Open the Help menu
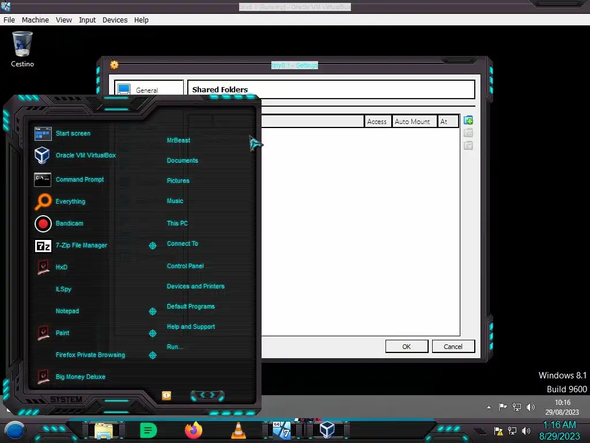 [x=141, y=20]
